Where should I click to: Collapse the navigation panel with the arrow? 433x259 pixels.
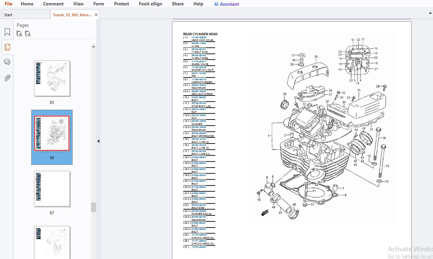pyautogui.click(x=98, y=141)
